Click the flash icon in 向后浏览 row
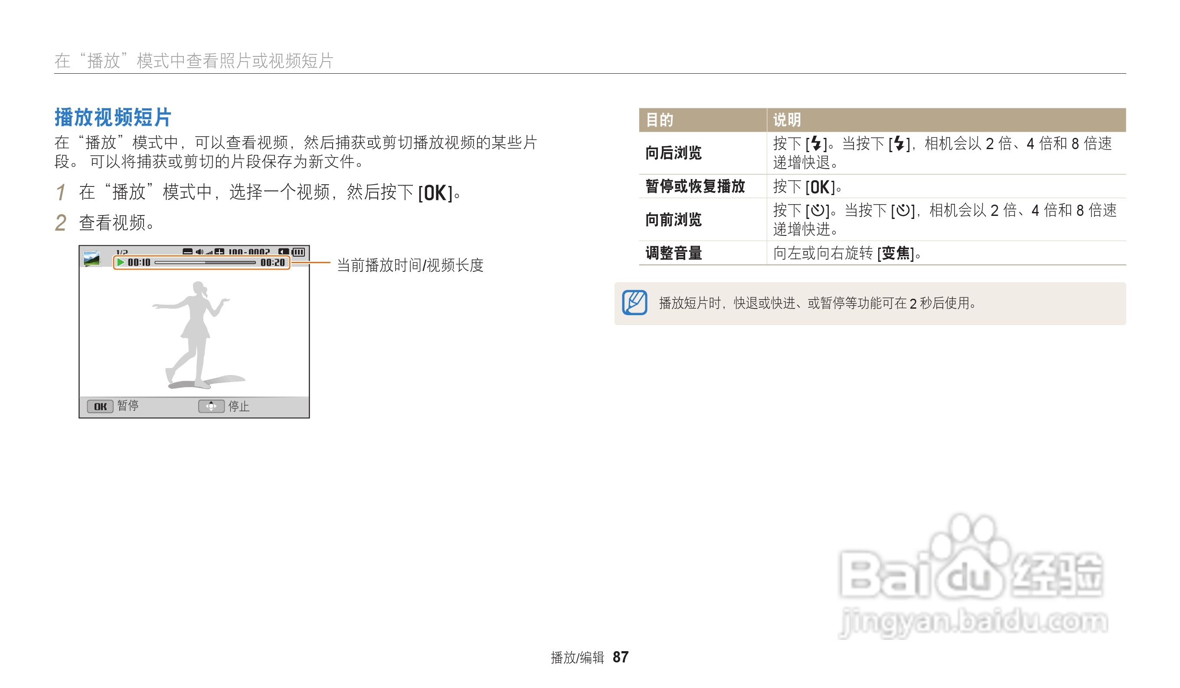This screenshot has height=688, width=1180. click(x=816, y=143)
